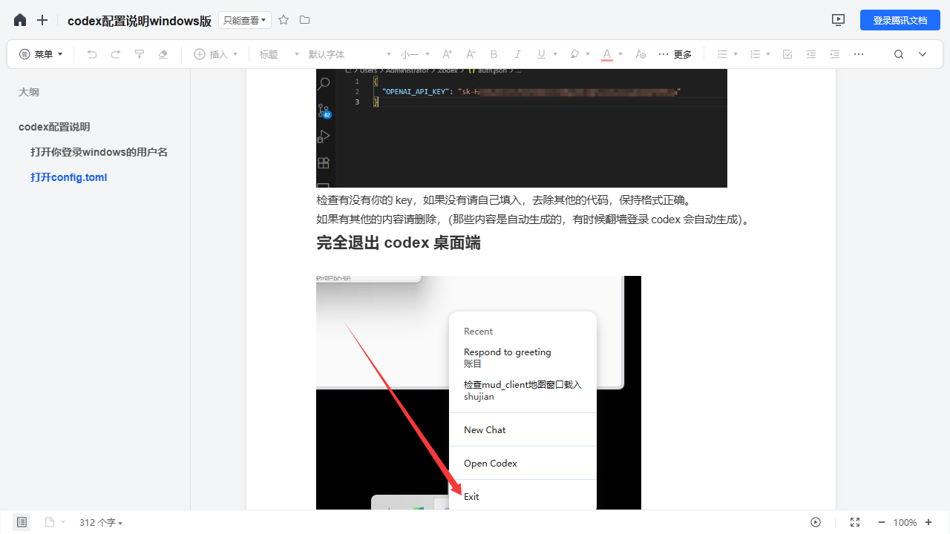Click the 登录腾讯文档 button
This screenshot has height=534, width=950.
pyautogui.click(x=900, y=20)
